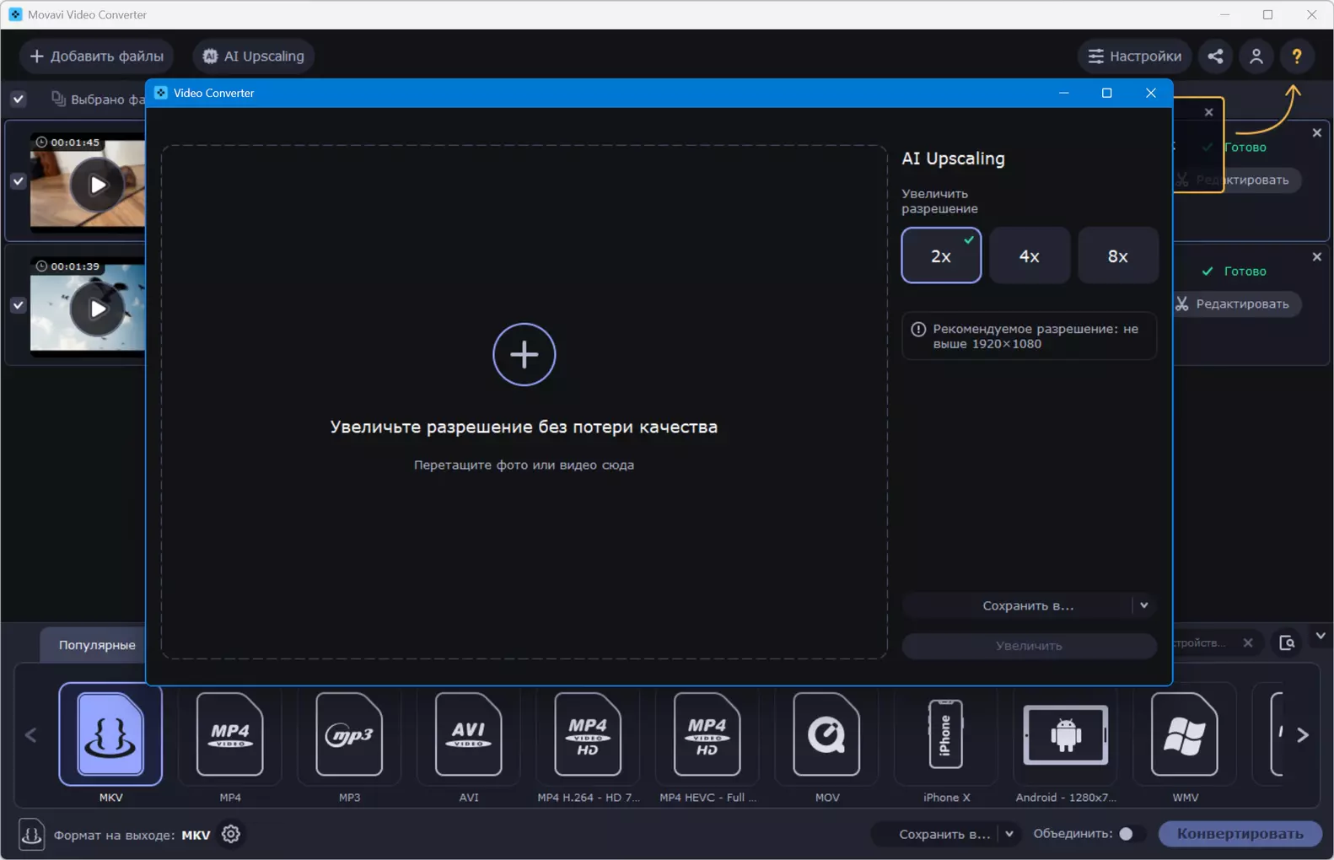Click the plus icon to add media
Viewport: 1334px width, 860px height.
(524, 354)
